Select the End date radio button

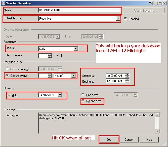(x=83, y=95)
